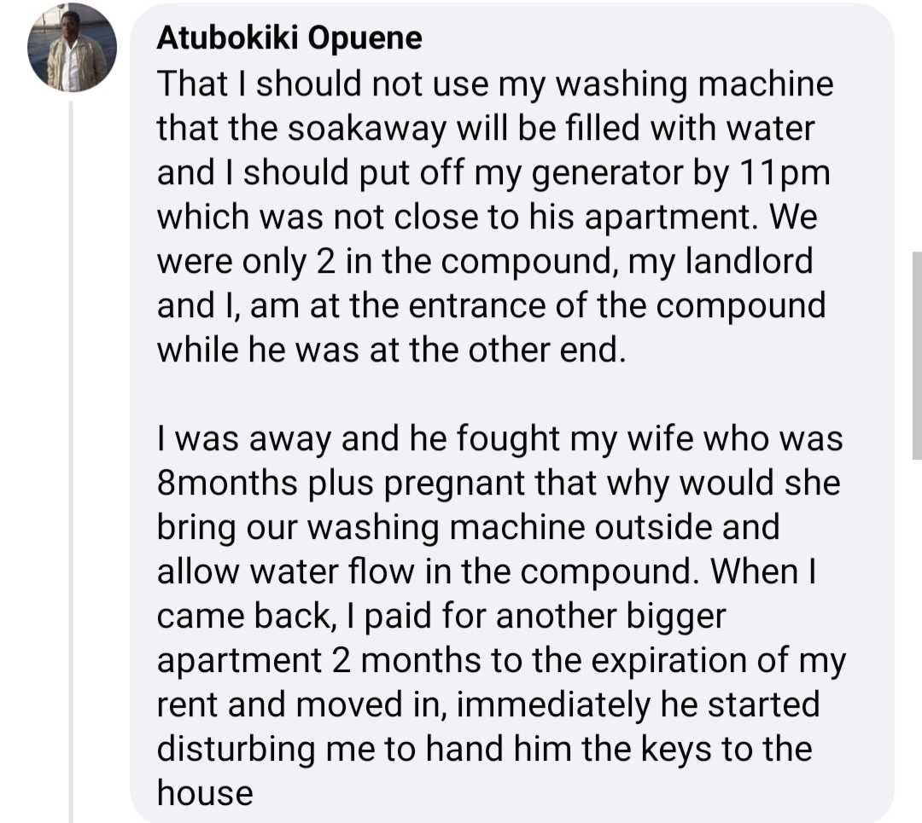This screenshot has width=922, height=823.
Task: Click the scrollbar handle on the right edge
Action: click(916, 316)
